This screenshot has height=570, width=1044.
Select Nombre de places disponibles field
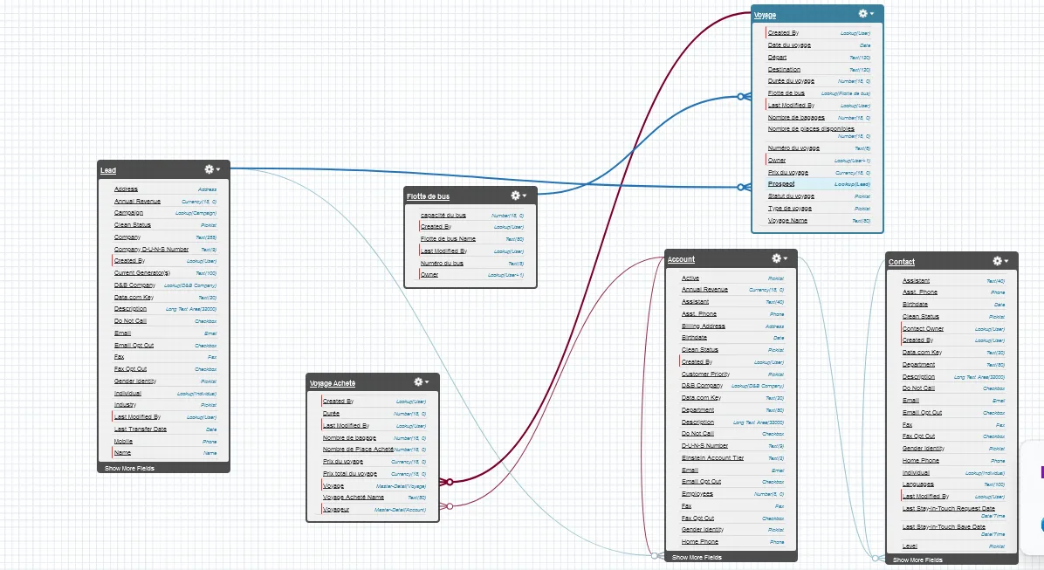tap(818, 132)
